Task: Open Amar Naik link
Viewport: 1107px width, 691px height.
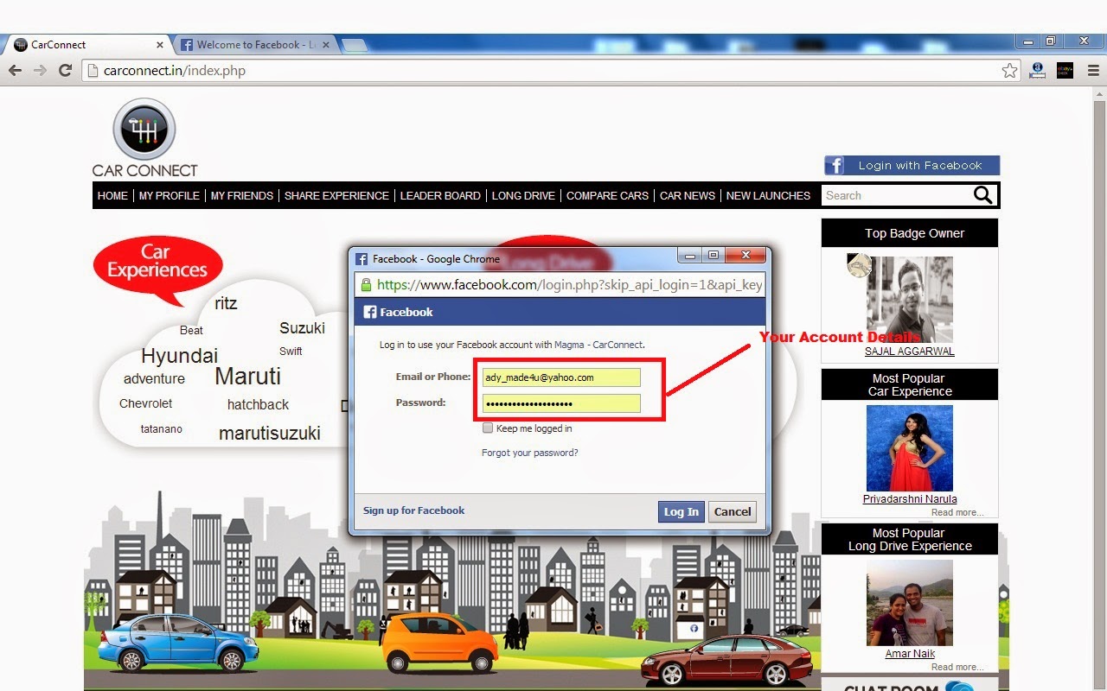Action: click(910, 654)
